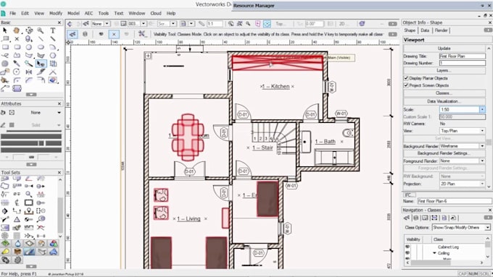Image resolution: width=493 pixels, height=277 pixels.
Task: Click the Classes... button
Action: pos(444,93)
